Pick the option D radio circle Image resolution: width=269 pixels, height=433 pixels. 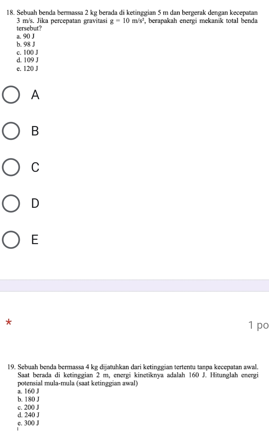click(11, 203)
